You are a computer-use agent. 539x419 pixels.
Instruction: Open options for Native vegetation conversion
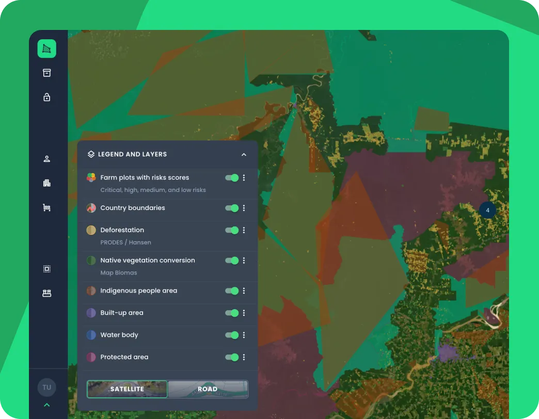[244, 261]
